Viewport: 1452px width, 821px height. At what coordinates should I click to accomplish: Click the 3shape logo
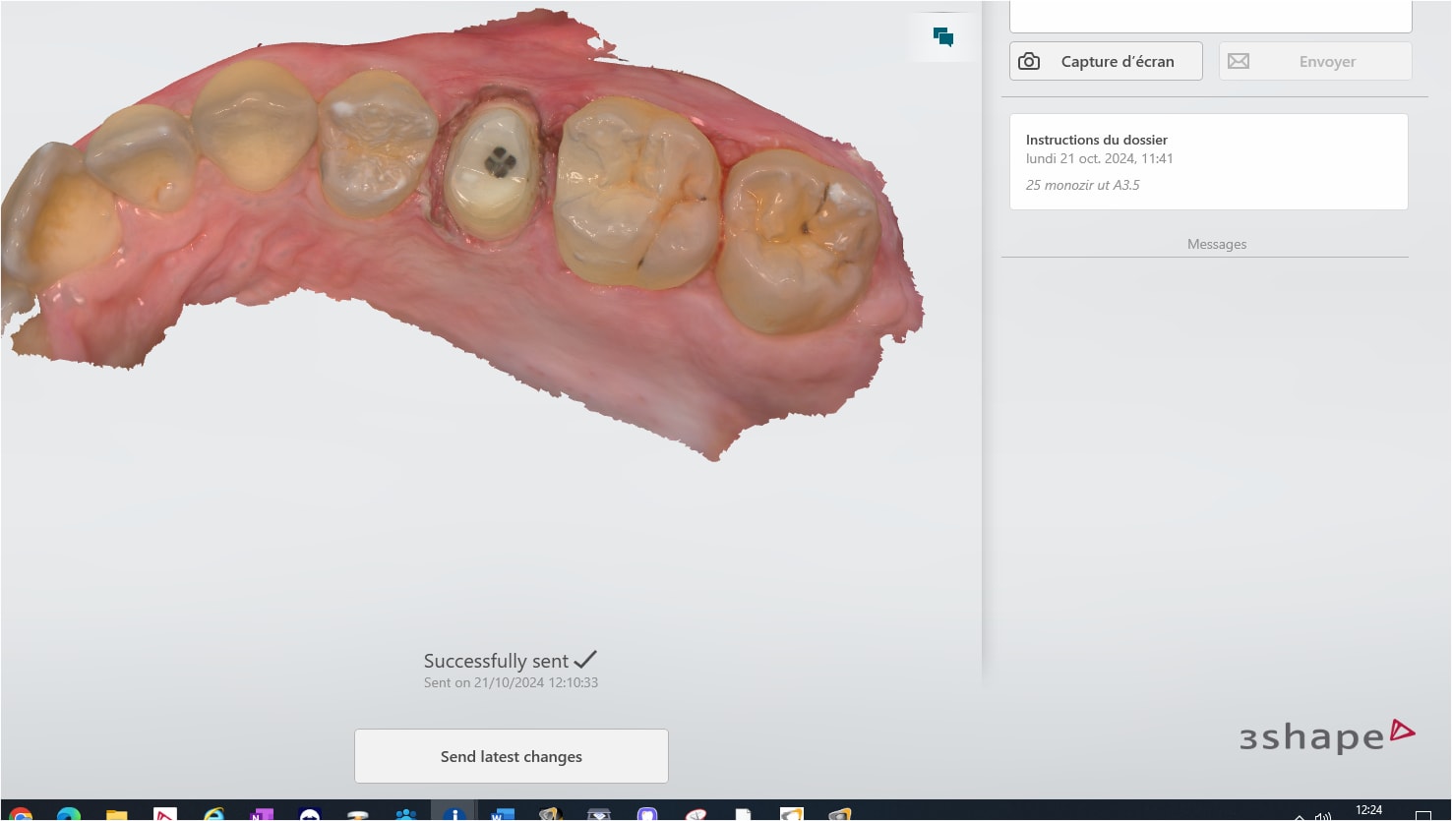(1326, 736)
